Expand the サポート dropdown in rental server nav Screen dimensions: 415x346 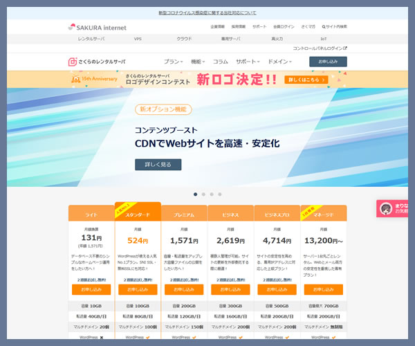[248, 62]
